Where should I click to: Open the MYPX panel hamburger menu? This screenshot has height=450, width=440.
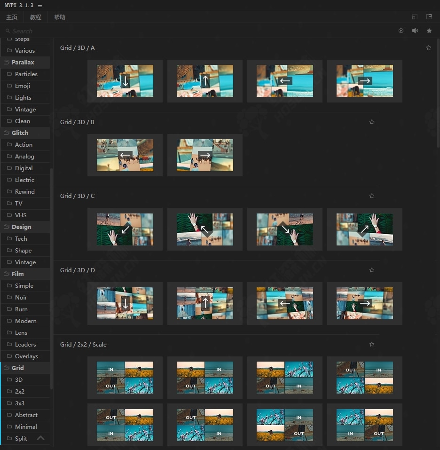tap(40, 5)
